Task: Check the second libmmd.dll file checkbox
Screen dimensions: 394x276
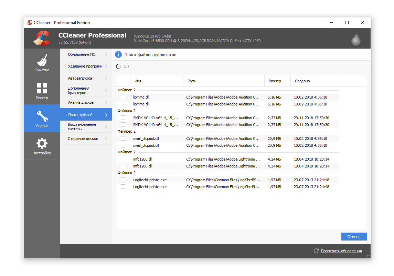Action: [123, 104]
